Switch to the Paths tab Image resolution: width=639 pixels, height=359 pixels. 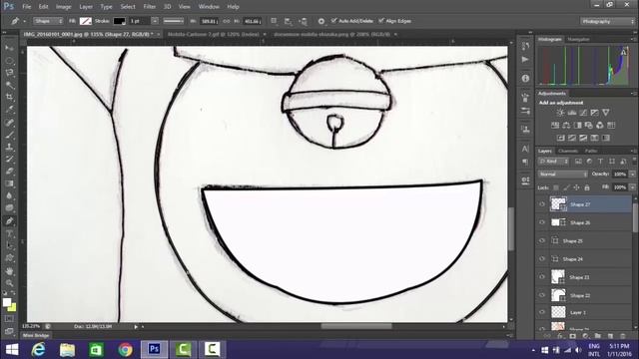[591, 151]
